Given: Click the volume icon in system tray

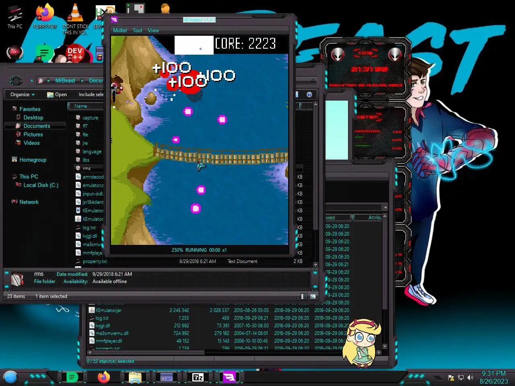Looking at the screenshot, I should tap(470, 378).
